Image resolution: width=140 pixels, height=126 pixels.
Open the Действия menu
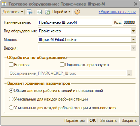[x=13, y=12]
